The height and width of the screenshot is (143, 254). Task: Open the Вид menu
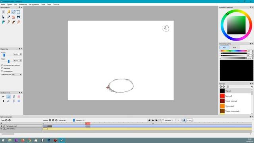coord(16,4)
